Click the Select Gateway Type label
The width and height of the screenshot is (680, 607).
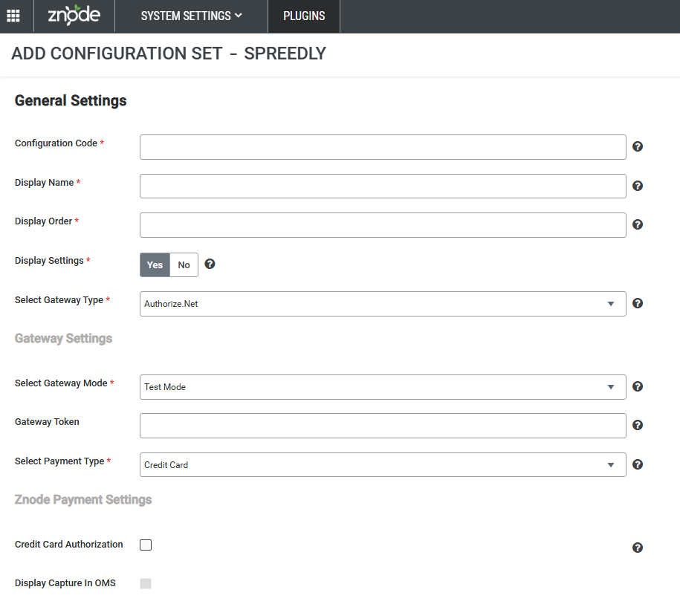click(x=59, y=300)
